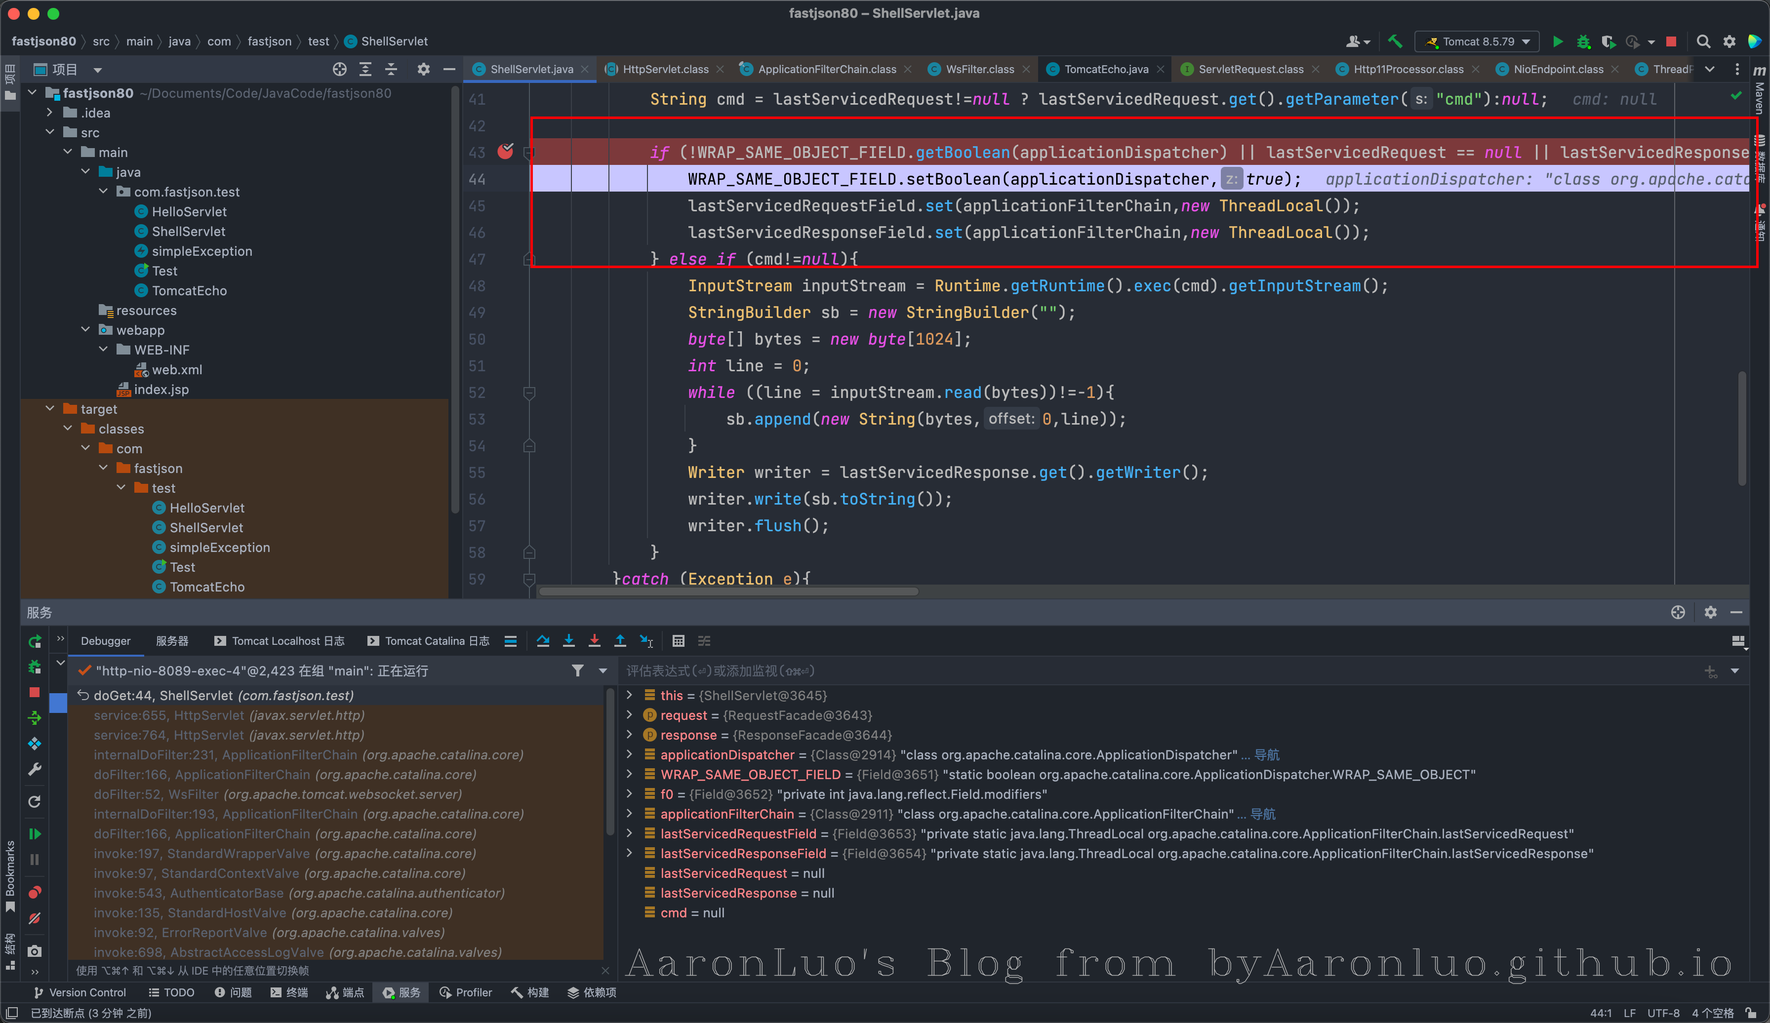Rerun the service in services panel

click(x=35, y=641)
